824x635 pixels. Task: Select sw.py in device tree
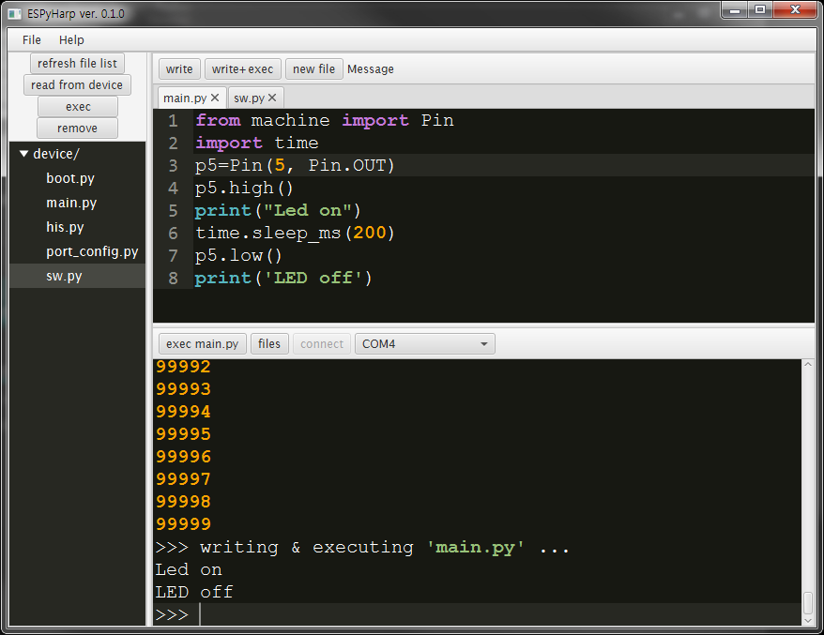click(x=77, y=276)
